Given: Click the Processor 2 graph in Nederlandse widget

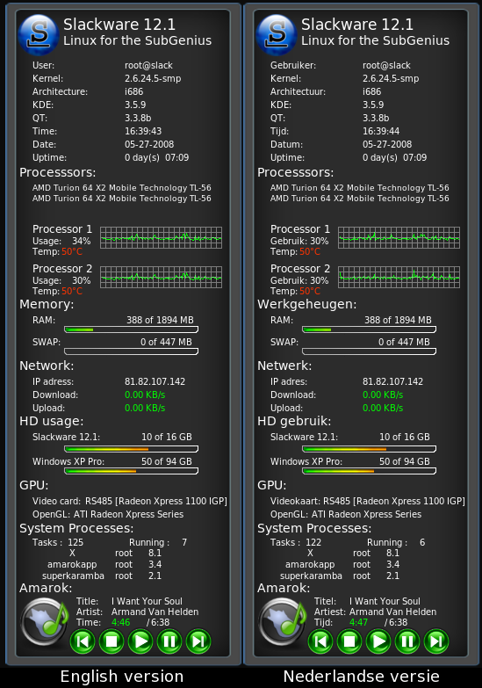Looking at the screenshot, I should click(399, 277).
